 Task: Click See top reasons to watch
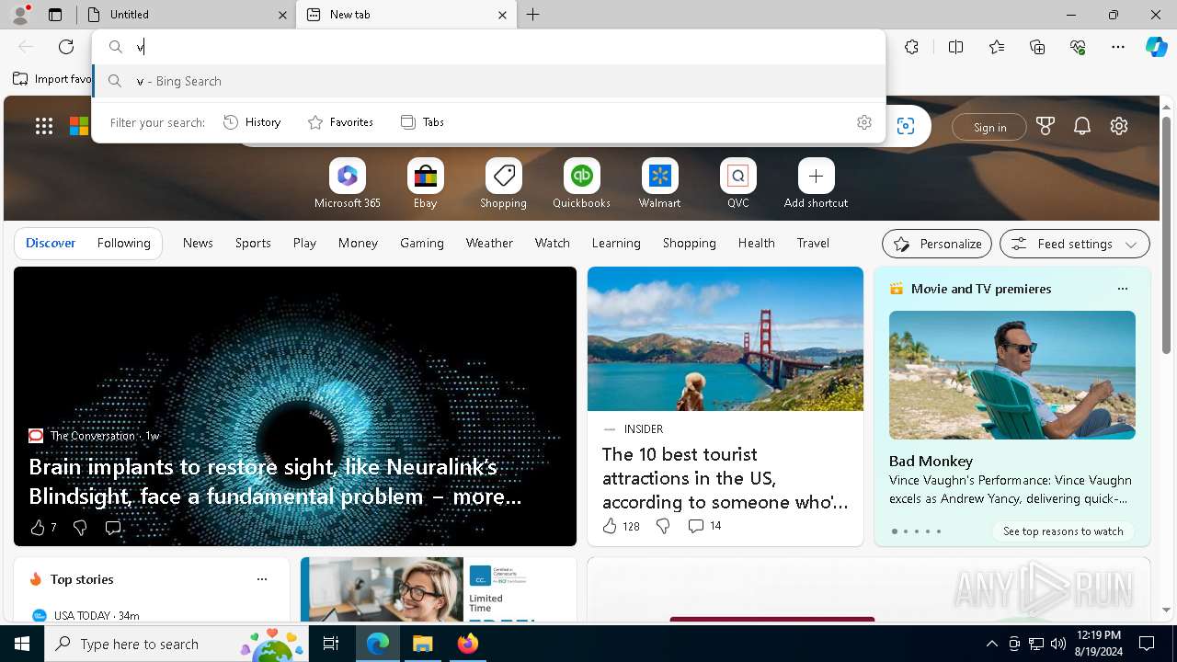point(1063,531)
